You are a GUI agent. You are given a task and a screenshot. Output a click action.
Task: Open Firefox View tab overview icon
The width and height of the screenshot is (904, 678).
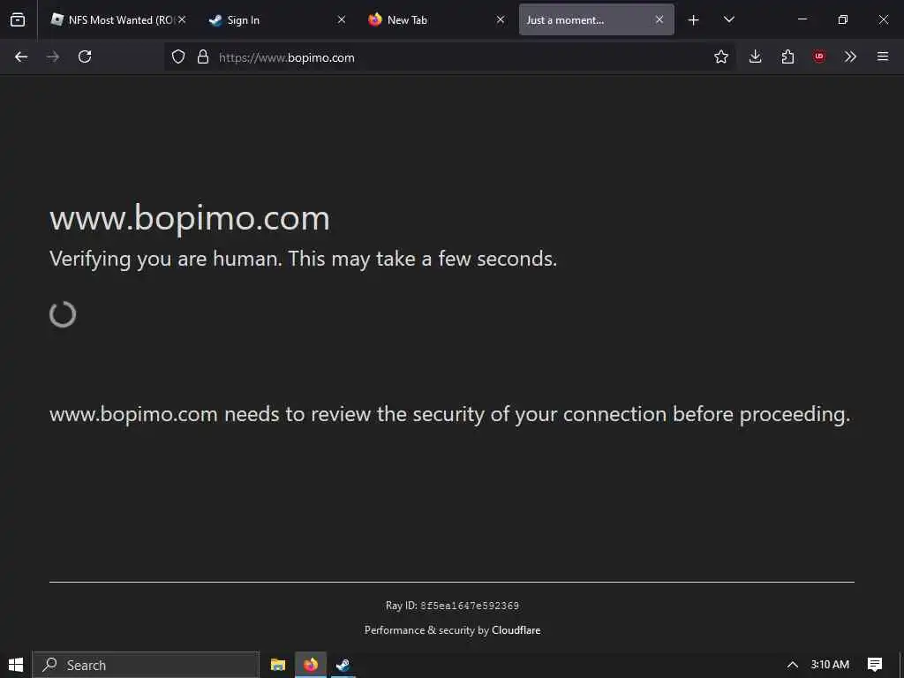pos(18,19)
